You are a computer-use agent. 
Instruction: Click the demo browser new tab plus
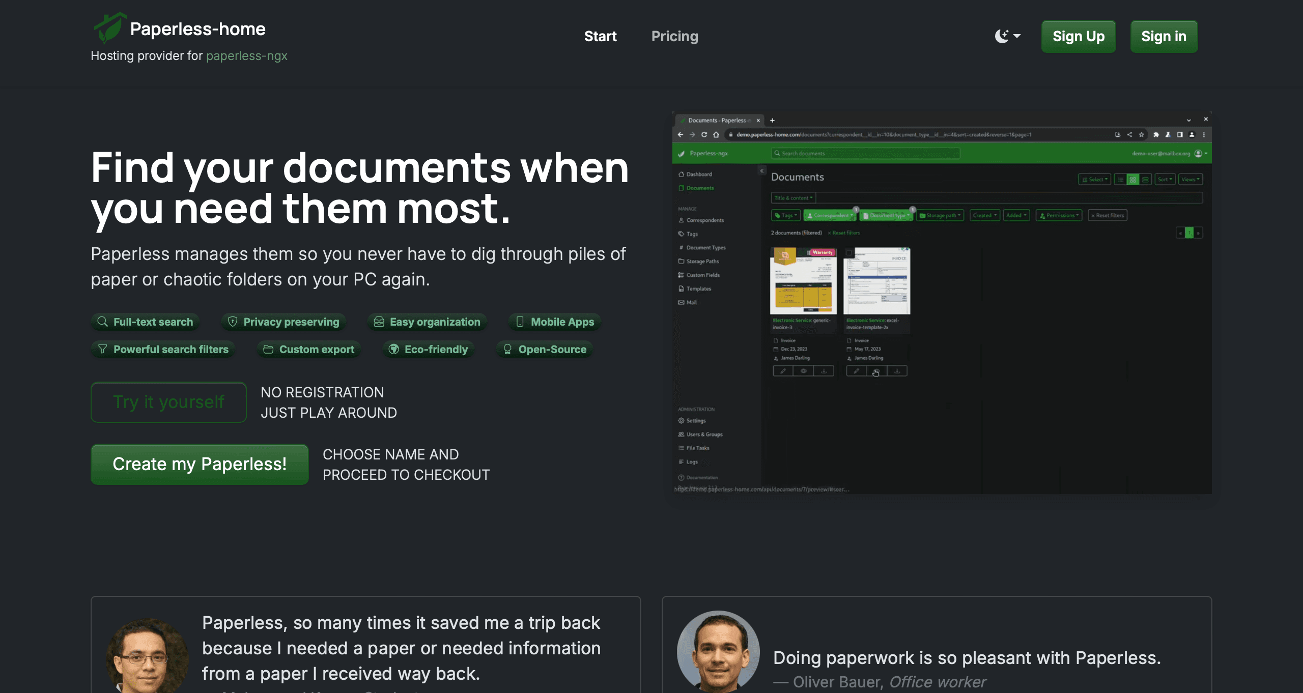pyautogui.click(x=772, y=121)
